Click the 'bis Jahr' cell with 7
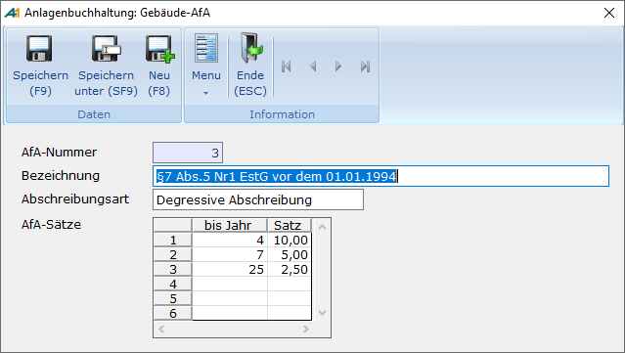 click(230, 254)
